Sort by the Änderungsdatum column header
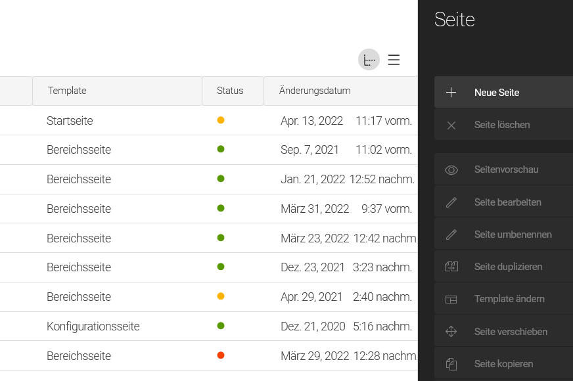 (314, 91)
